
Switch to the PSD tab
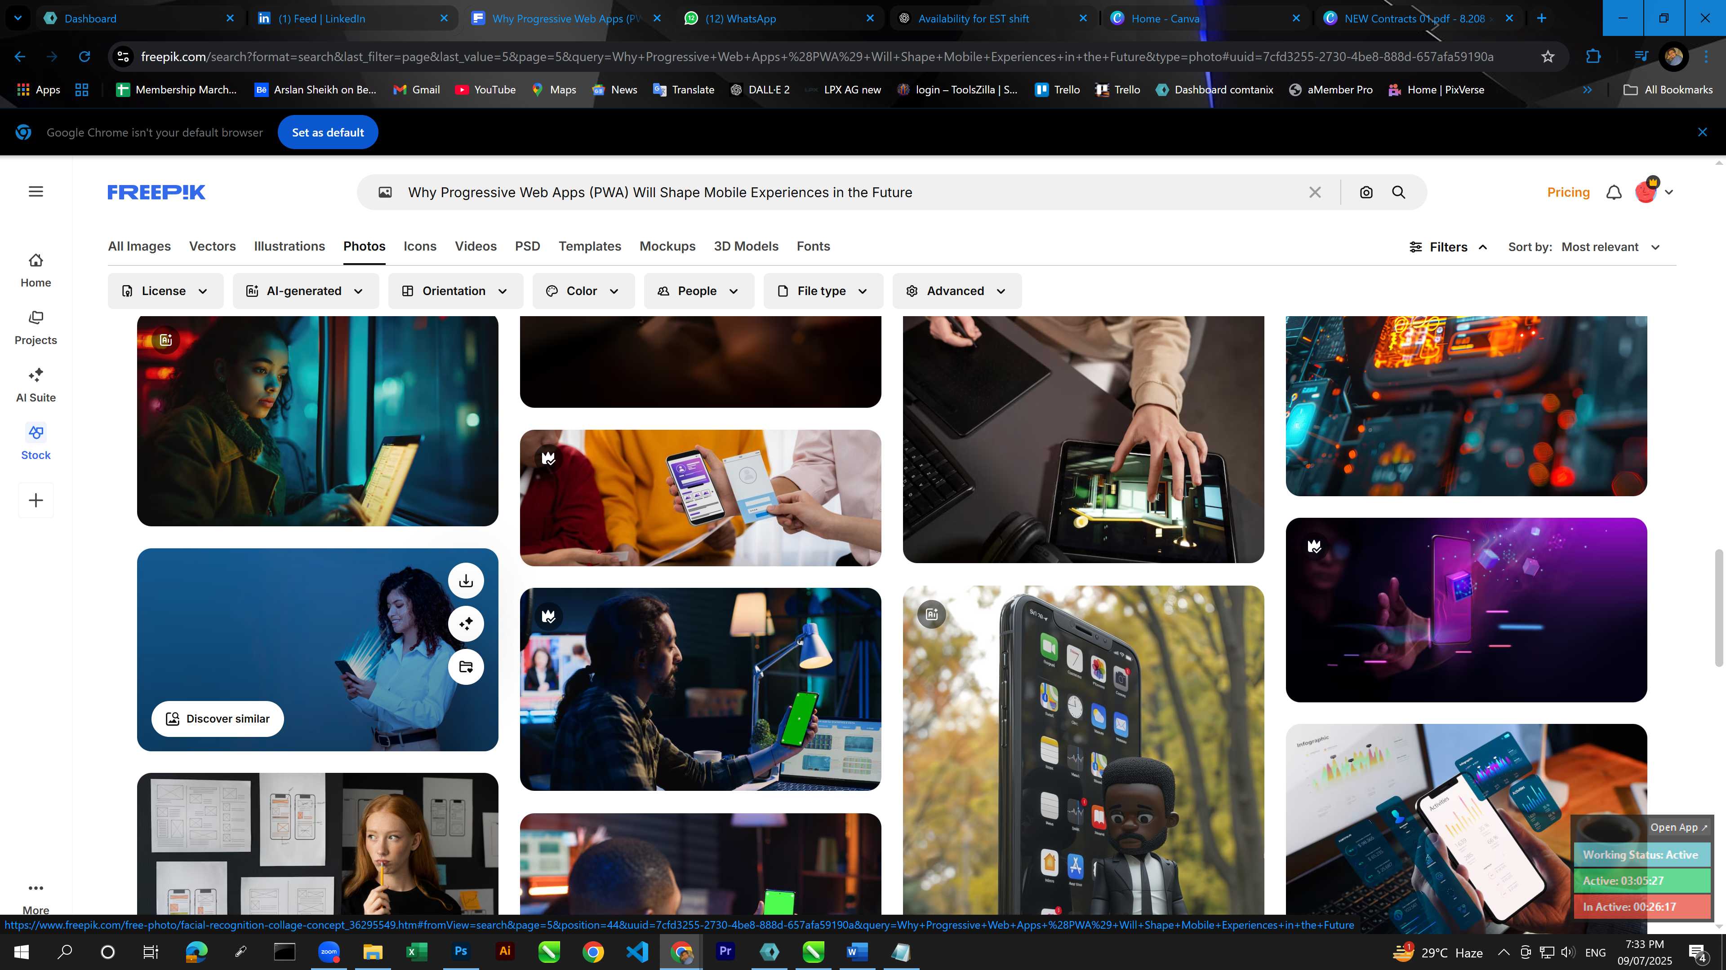(x=527, y=246)
